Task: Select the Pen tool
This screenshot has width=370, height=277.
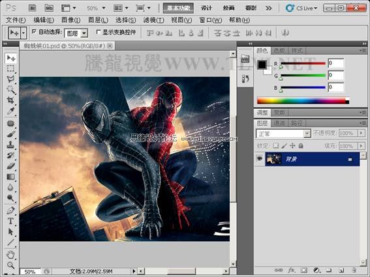Action: click(x=10, y=211)
